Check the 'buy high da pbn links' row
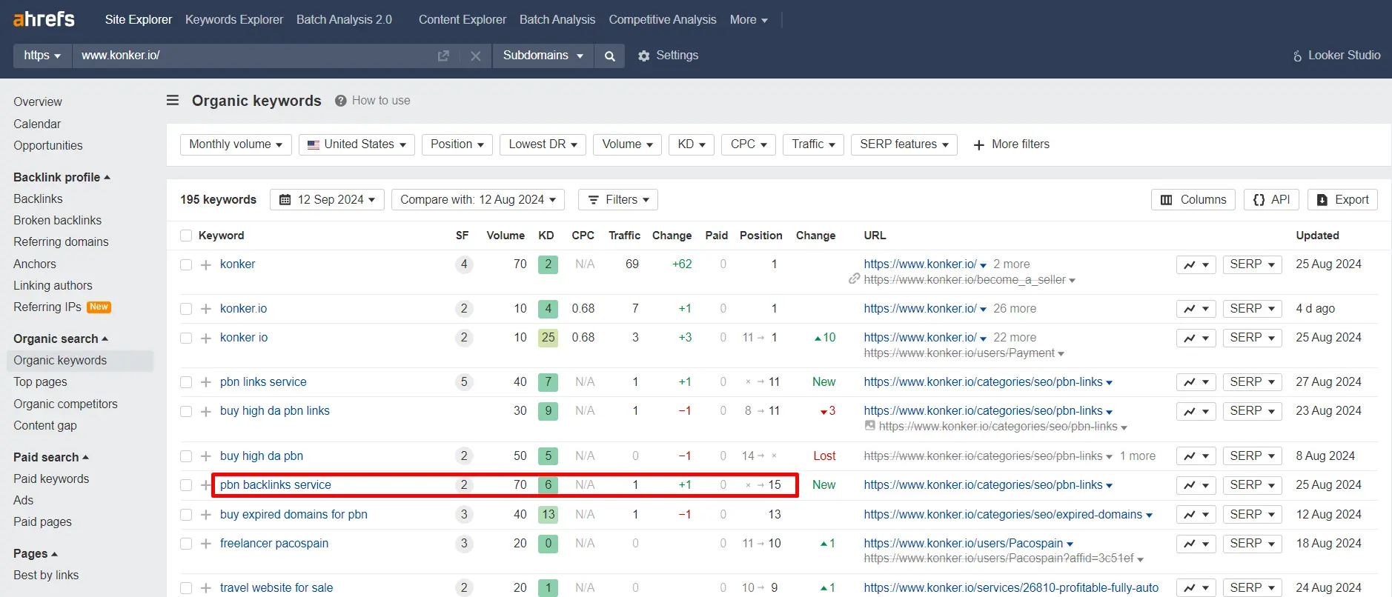Image resolution: width=1392 pixels, height=597 pixels. click(186, 411)
